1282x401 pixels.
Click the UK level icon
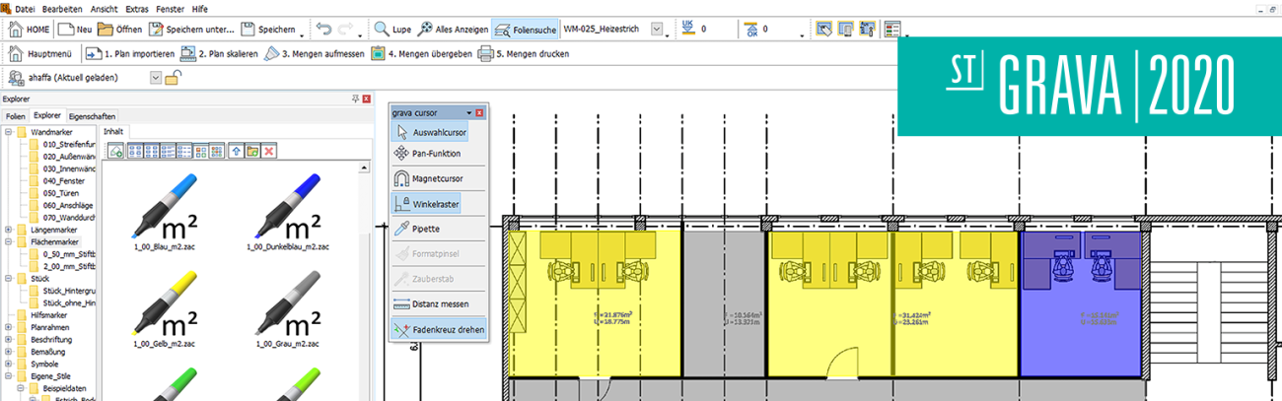click(686, 30)
